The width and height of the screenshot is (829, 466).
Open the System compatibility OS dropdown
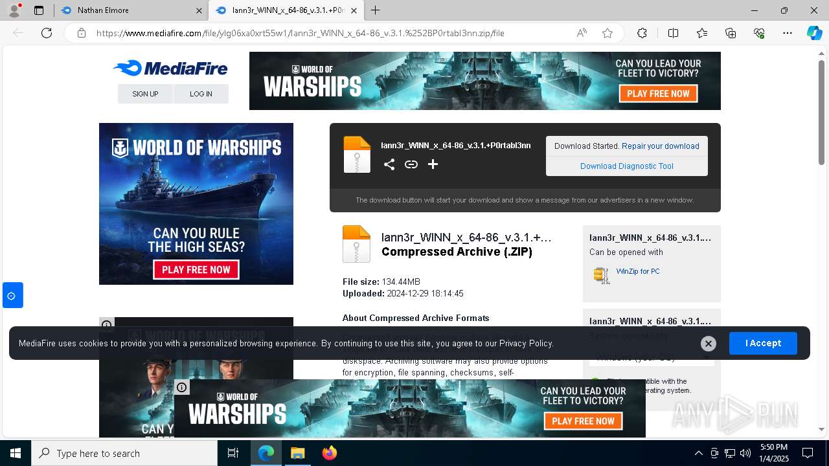tap(652, 357)
